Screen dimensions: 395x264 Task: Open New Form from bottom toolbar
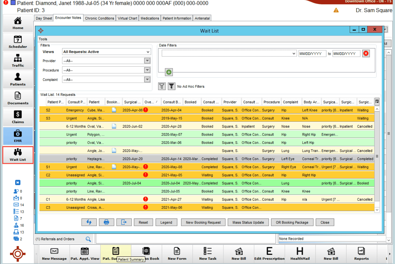(x=177, y=254)
